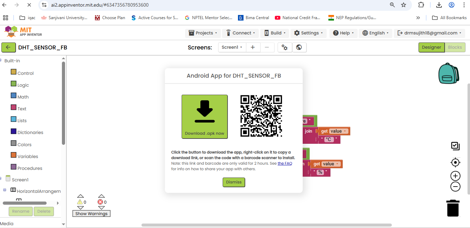Image resolution: width=470 pixels, height=228 pixels.
Task: Click the workspace horizontal scrollbar
Action: tap(266, 225)
